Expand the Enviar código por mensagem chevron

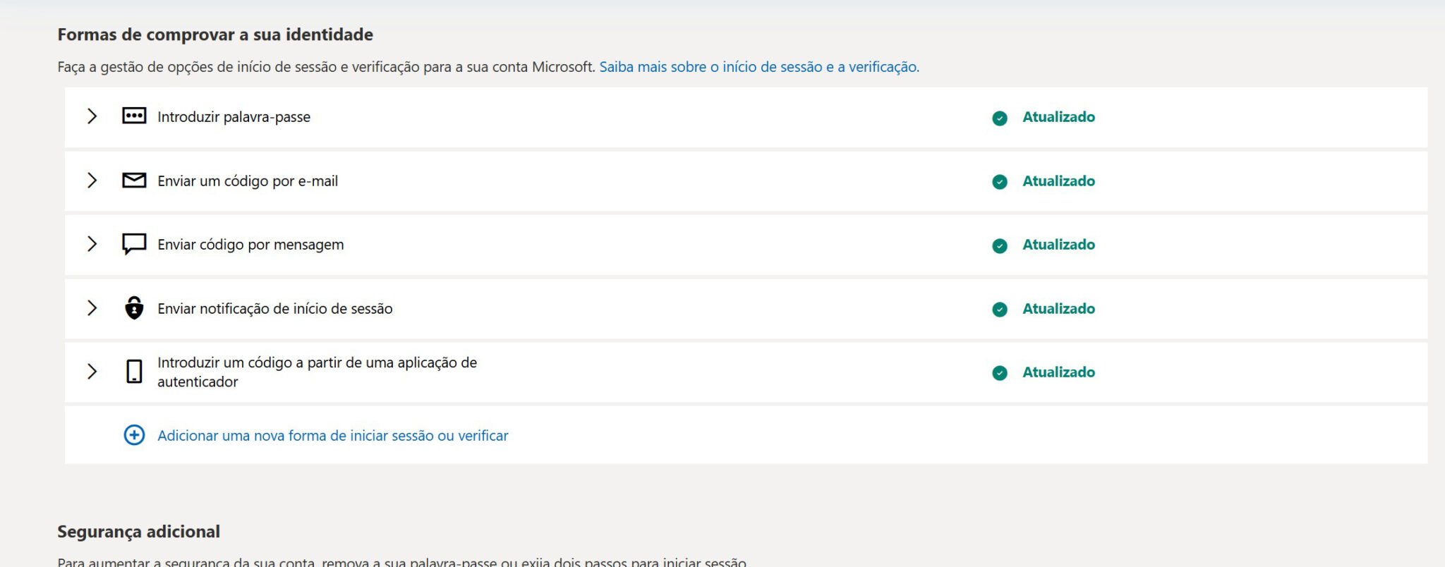click(92, 244)
